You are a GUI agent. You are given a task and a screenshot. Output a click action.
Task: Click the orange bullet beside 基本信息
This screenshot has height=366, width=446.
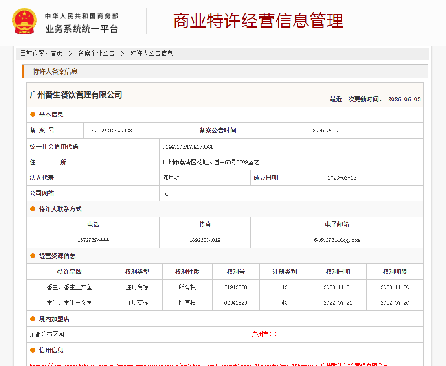tap(33, 114)
